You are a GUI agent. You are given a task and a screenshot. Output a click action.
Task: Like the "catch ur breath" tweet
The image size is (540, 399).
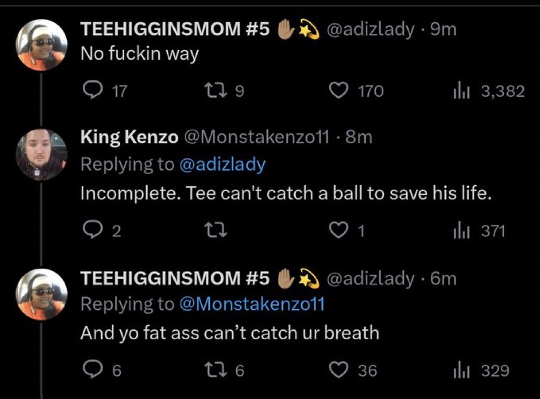coord(339,370)
